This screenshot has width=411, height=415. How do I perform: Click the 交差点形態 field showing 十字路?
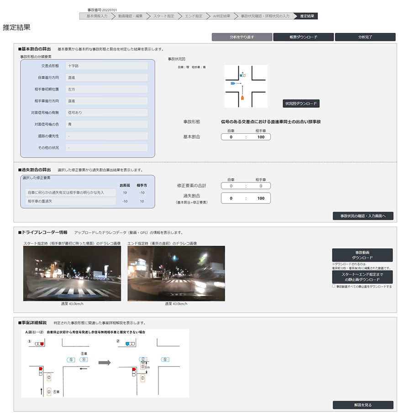click(x=107, y=66)
